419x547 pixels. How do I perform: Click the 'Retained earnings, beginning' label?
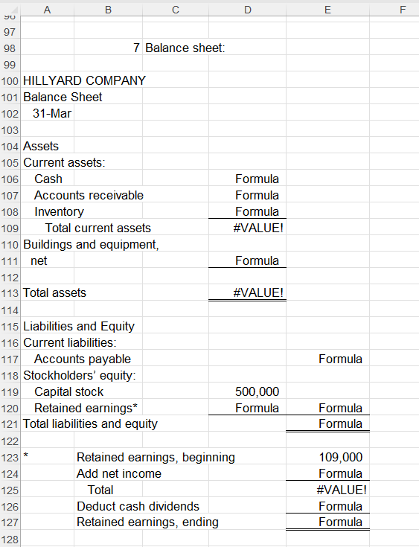pos(156,458)
